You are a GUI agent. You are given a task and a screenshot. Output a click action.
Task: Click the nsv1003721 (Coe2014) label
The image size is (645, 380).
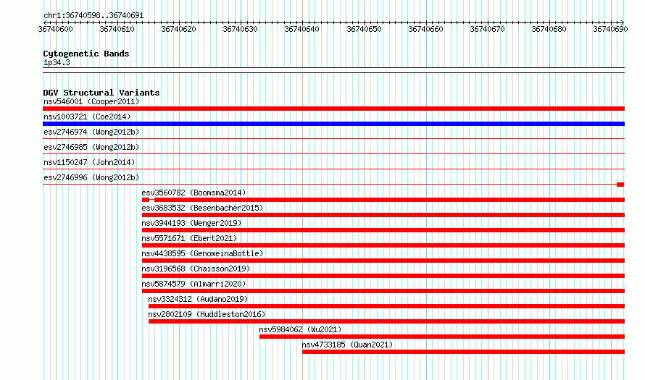pos(87,117)
